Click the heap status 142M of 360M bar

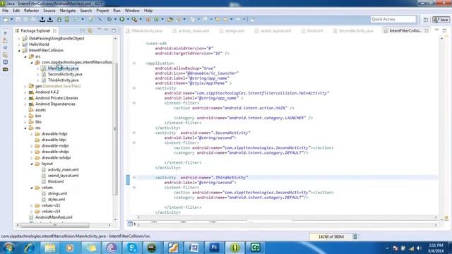click(331, 236)
